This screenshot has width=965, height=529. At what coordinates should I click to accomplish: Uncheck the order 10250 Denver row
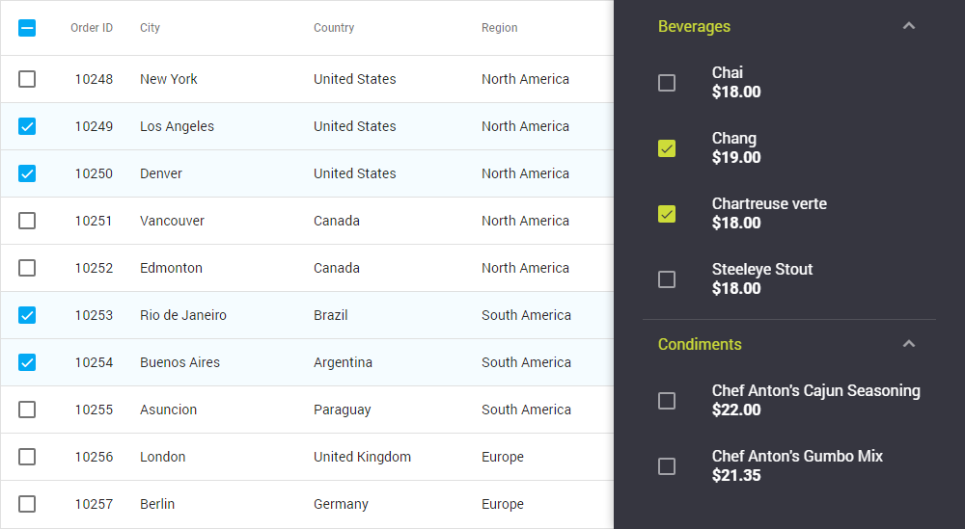coord(27,173)
